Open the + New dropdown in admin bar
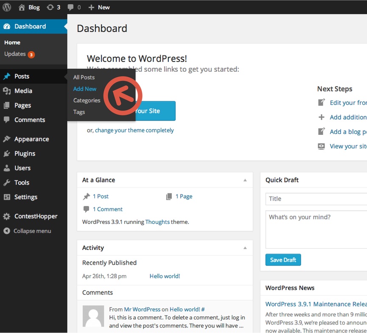 [99, 7]
